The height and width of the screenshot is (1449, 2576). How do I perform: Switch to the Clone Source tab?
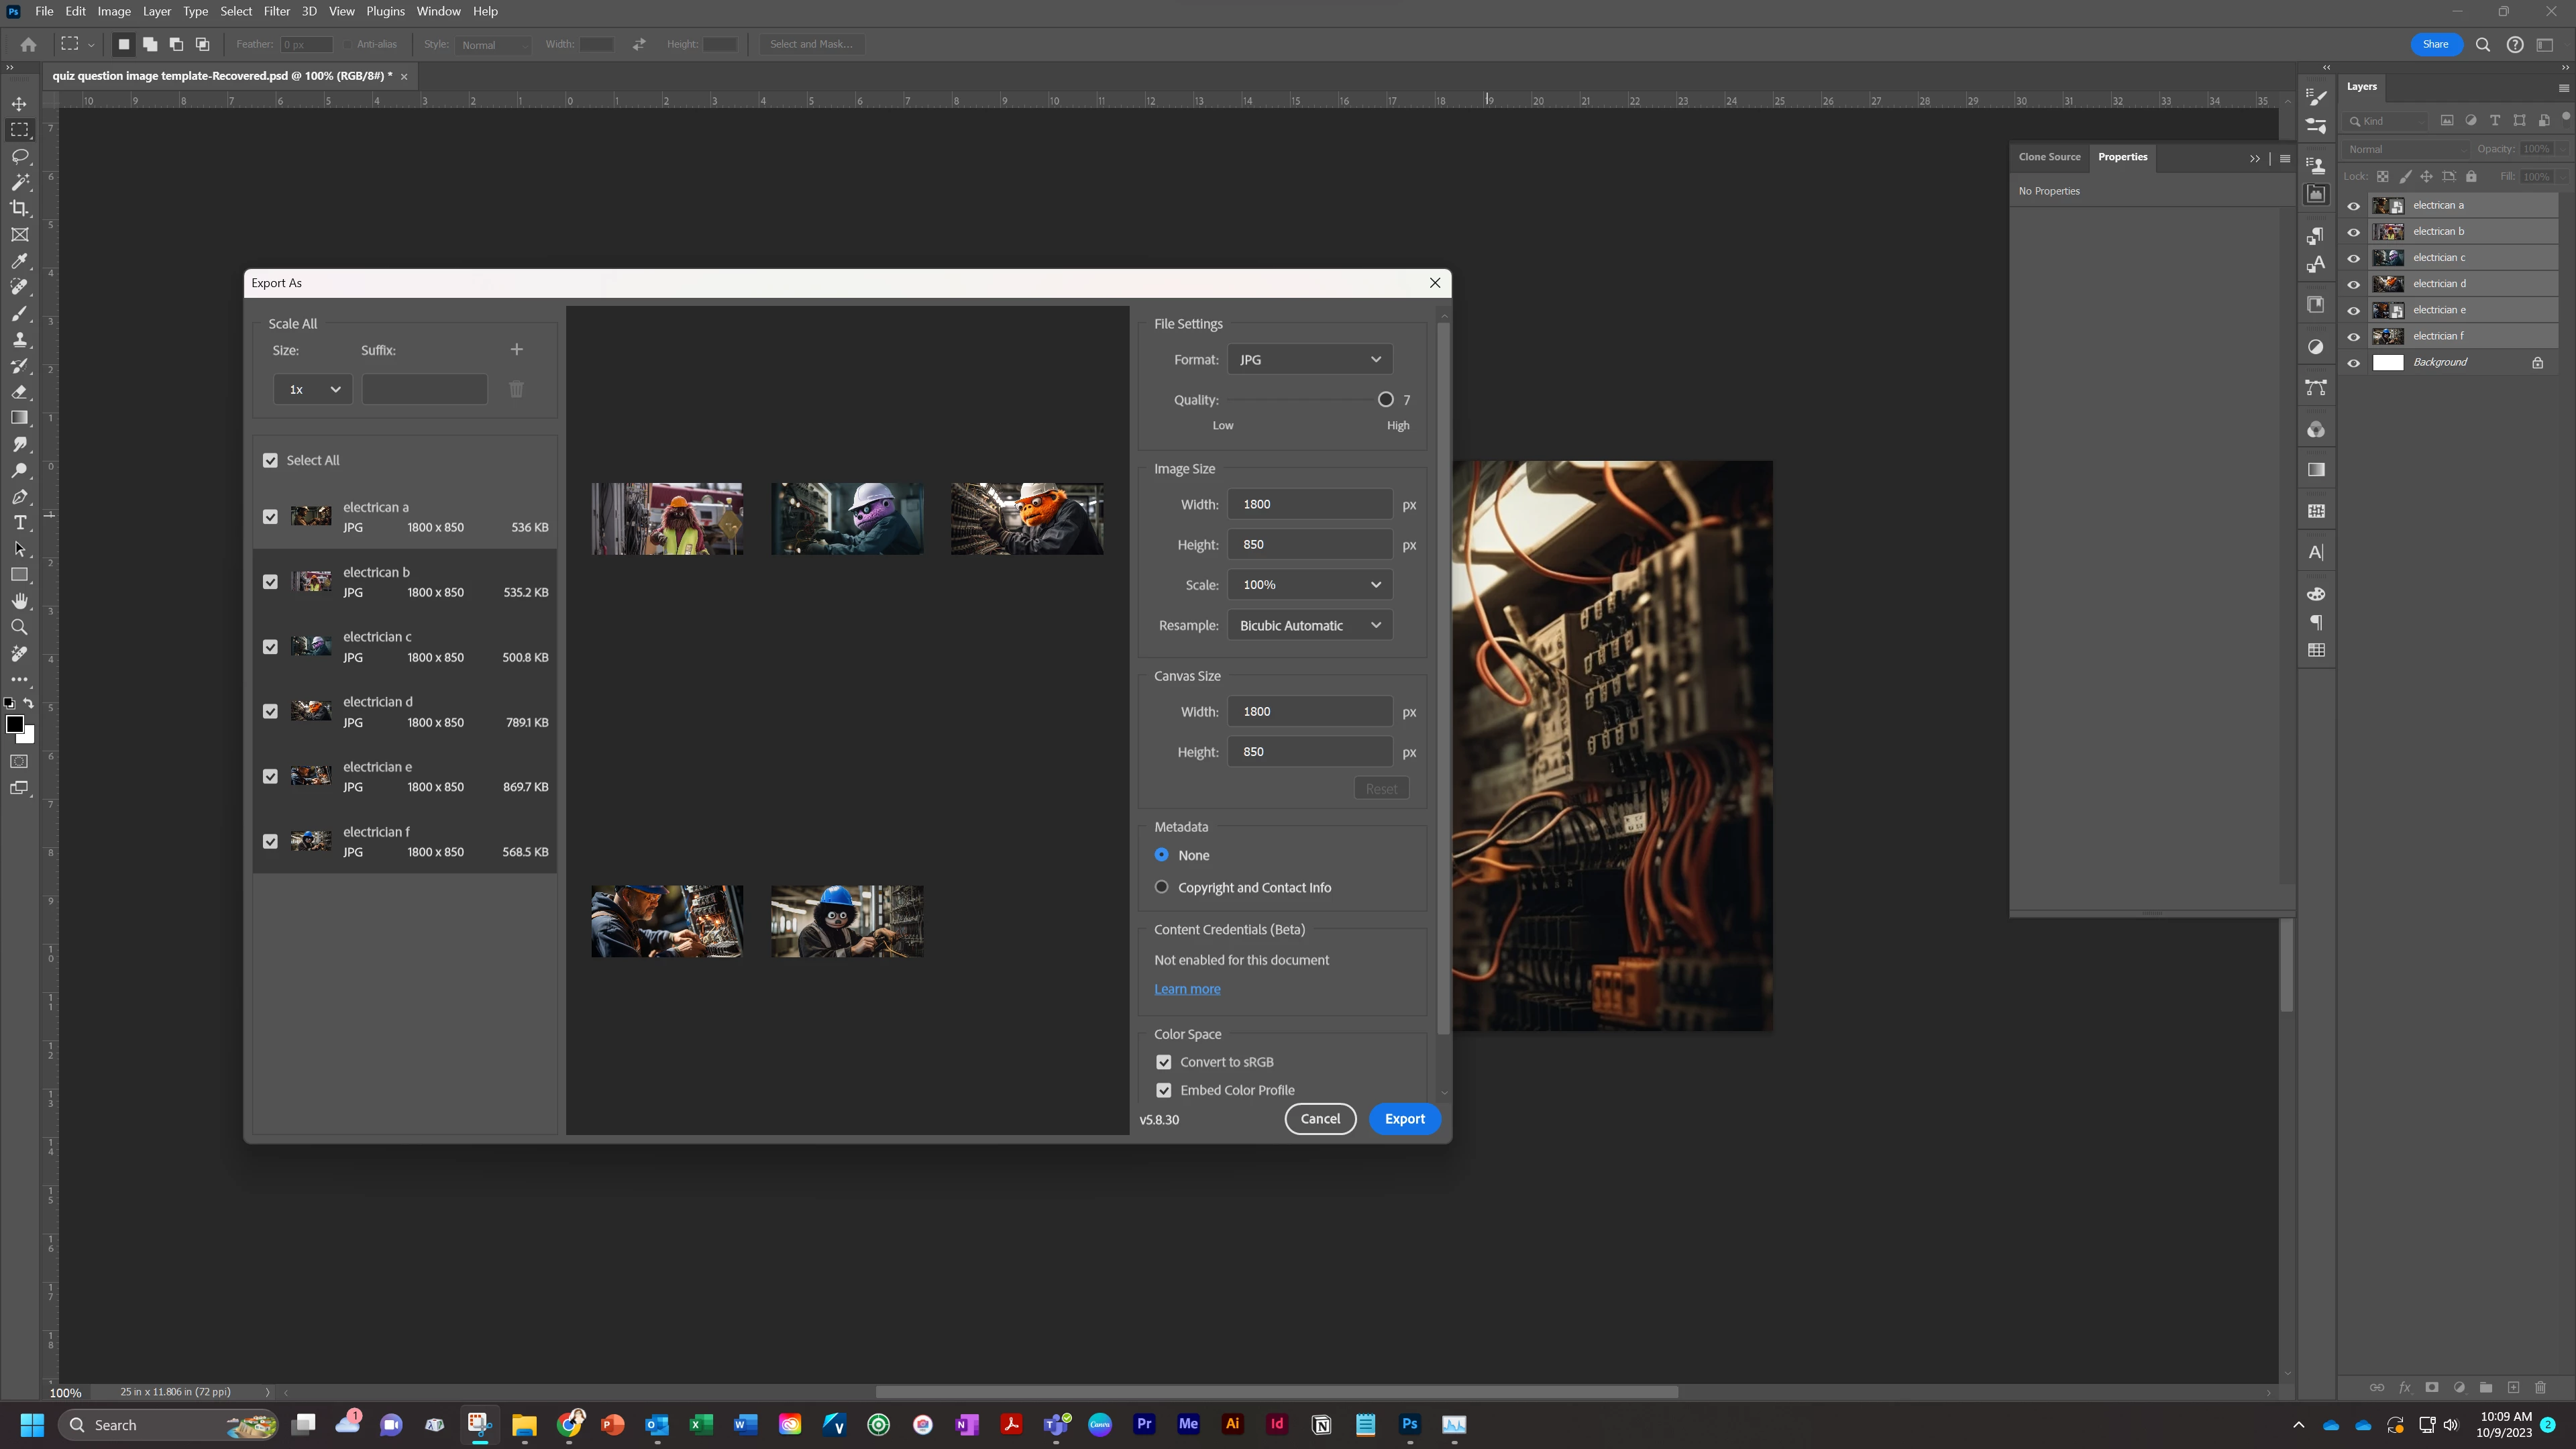click(x=2049, y=157)
